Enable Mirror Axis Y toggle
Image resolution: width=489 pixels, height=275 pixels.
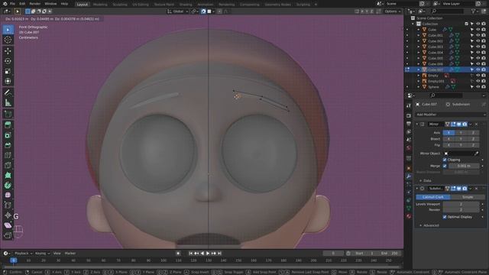pos(461,132)
